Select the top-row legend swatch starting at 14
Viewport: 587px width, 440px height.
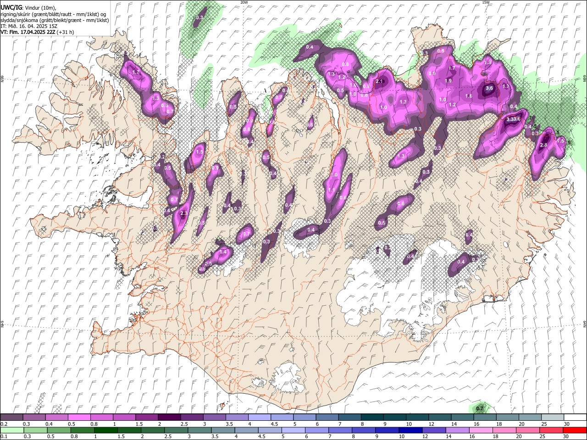click(x=463, y=417)
